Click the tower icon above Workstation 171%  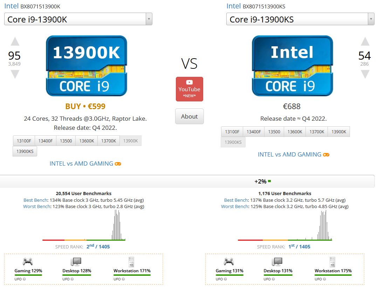(131, 262)
